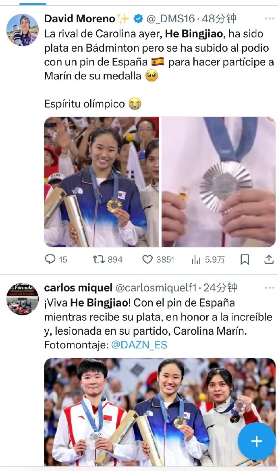Viewport: 278px width, 471px height.
Task: Open David Moreno's profile avatar
Action: (x=23, y=30)
